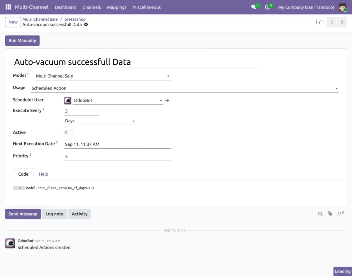The height and width of the screenshot is (276, 352).
Task: Search messages with the magnifier icon
Action: coord(320,214)
